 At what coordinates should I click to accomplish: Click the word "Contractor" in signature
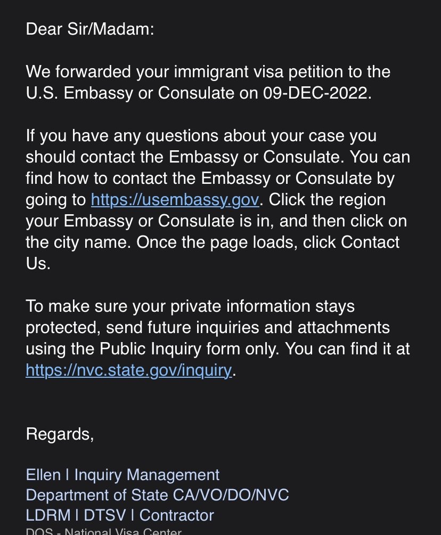tap(176, 515)
